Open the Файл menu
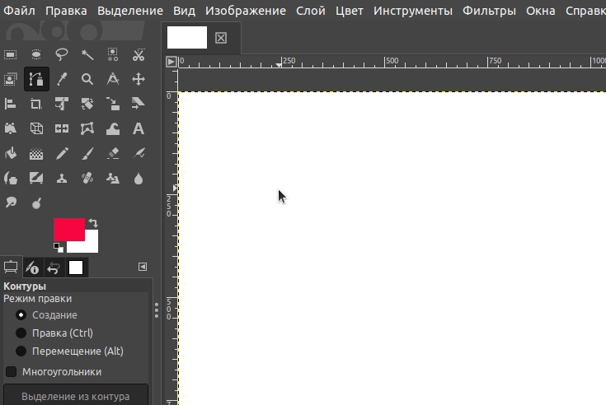The image size is (606, 405). point(19,11)
